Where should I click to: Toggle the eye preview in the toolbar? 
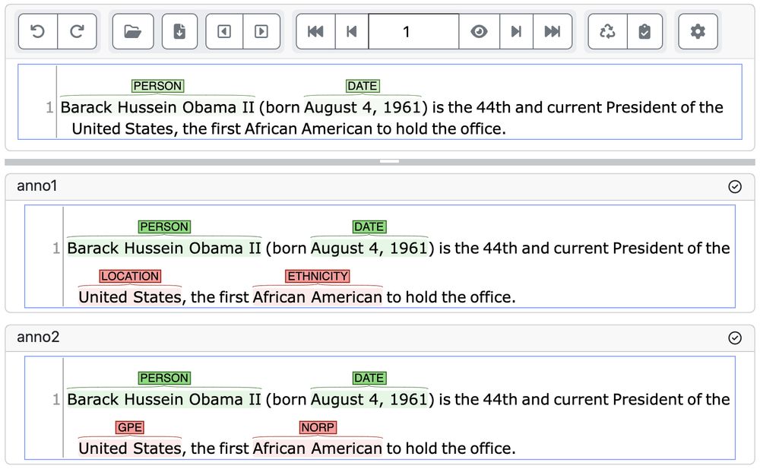point(480,31)
